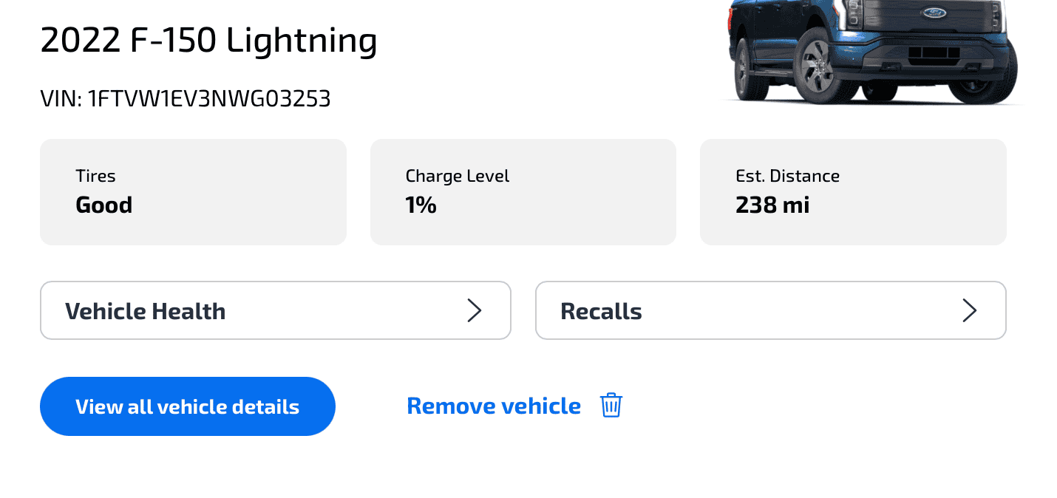Open the Recalls section
This screenshot has height=498, width=1057.
pos(770,311)
